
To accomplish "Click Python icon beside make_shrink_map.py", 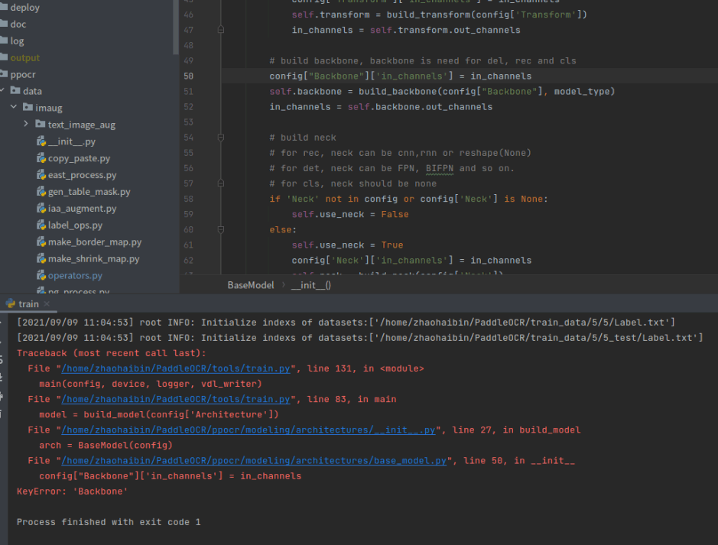I will click(41, 258).
